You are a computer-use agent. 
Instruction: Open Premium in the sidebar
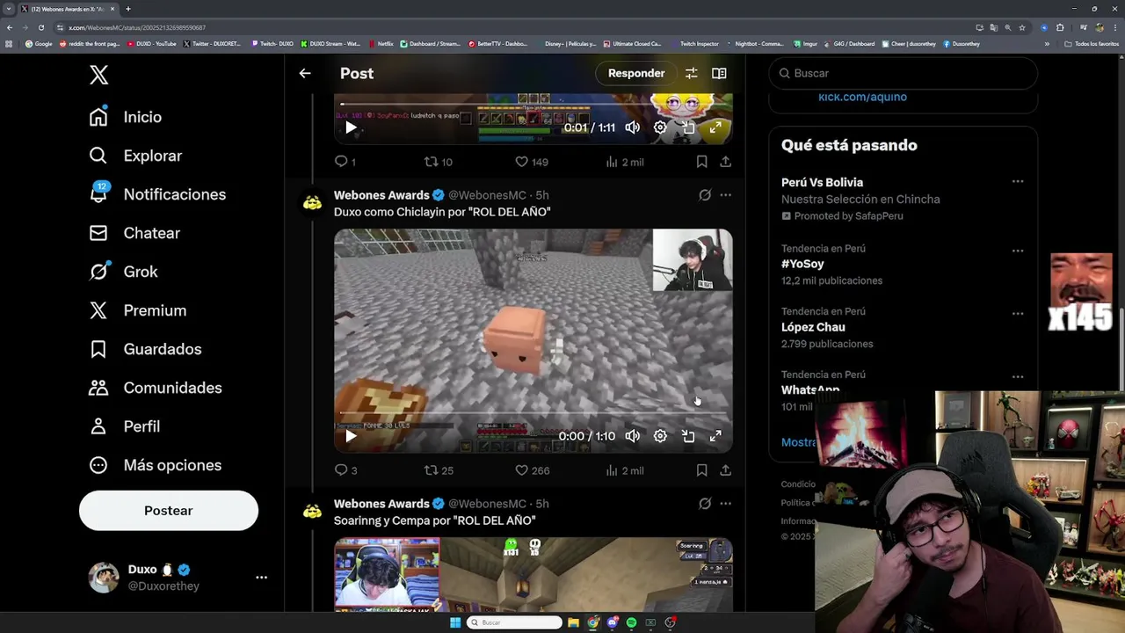(x=138, y=310)
